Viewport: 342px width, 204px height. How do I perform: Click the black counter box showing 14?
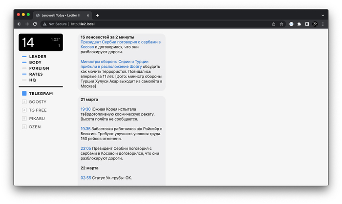pyautogui.click(x=41, y=42)
